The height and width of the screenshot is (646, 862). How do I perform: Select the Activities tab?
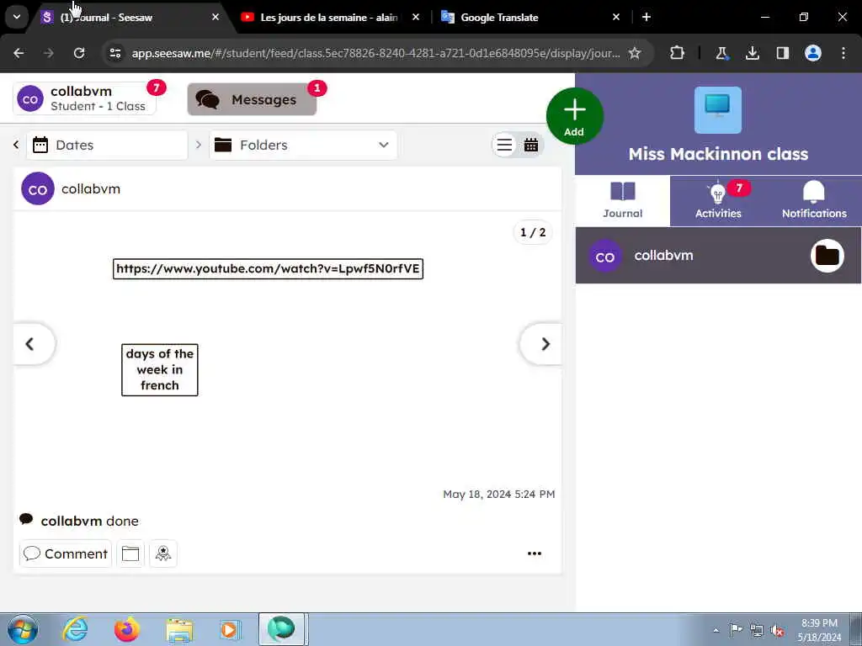click(x=718, y=200)
